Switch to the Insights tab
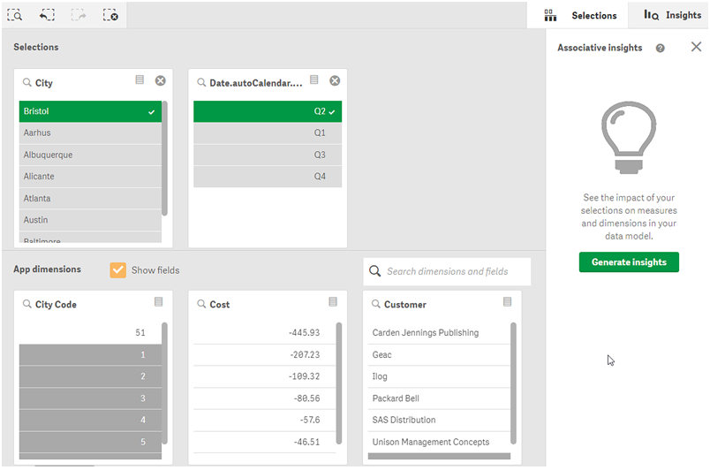710x470 pixels. [x=673, y=15]
